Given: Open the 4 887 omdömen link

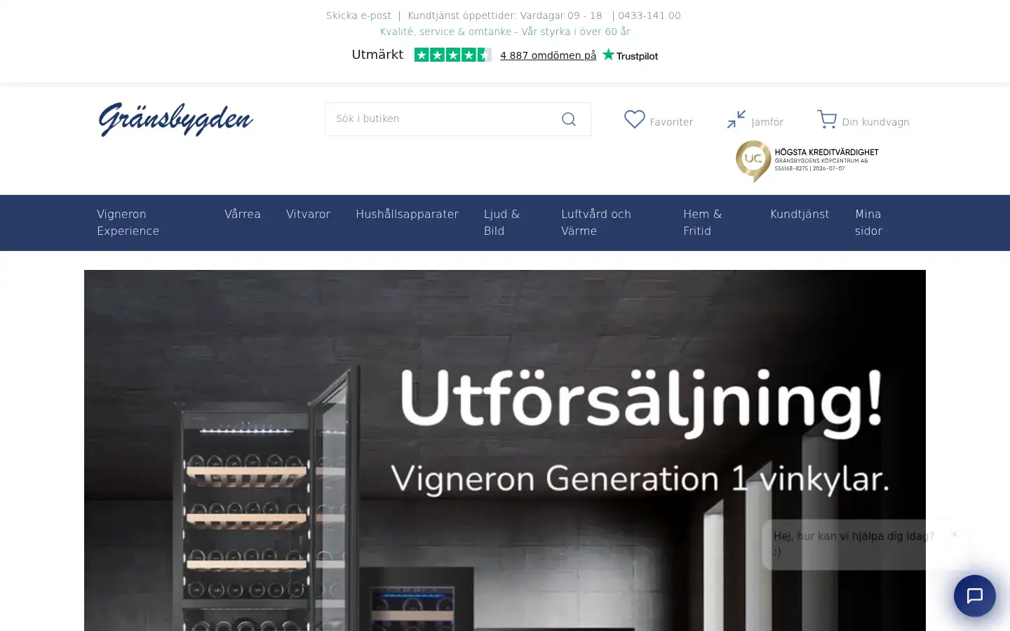Looking at the screenshot, I should coord(548,55).
